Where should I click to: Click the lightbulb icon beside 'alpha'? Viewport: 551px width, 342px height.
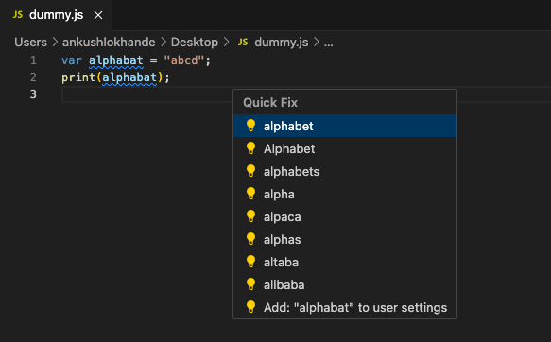[250, 194]
